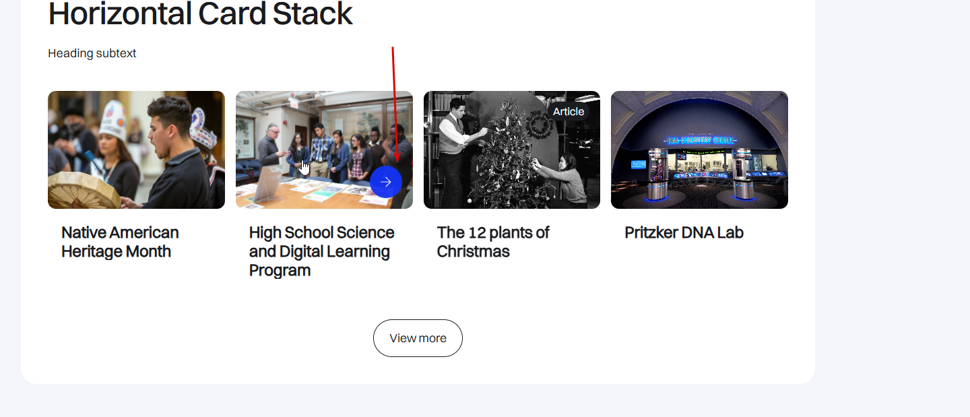Click the blue arrow circle button
The image size is (970, 417).
[x=386, y=182]
